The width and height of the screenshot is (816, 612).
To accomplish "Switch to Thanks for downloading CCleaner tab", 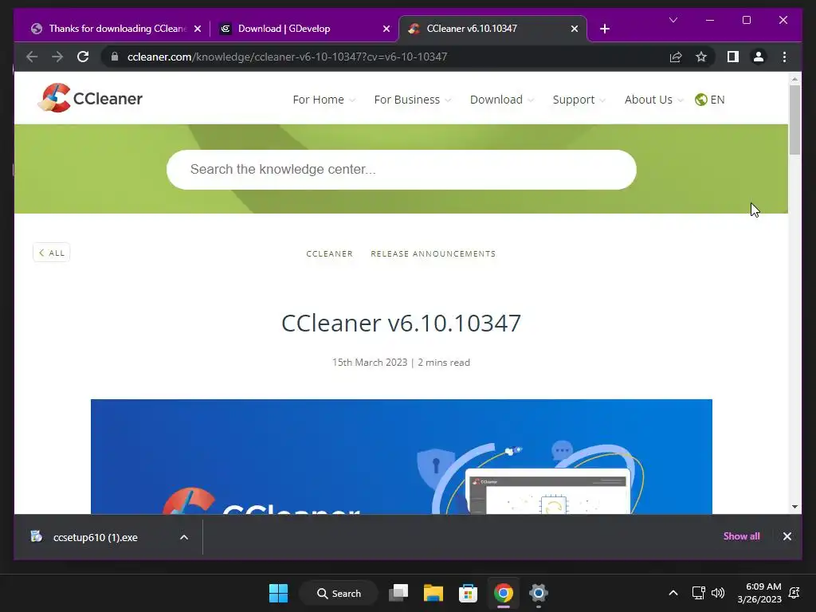I will (110, 29).
